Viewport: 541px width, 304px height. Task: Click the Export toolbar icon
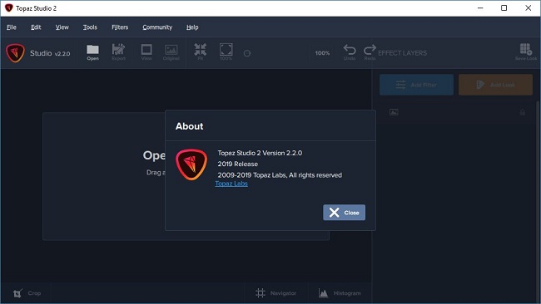118,49
